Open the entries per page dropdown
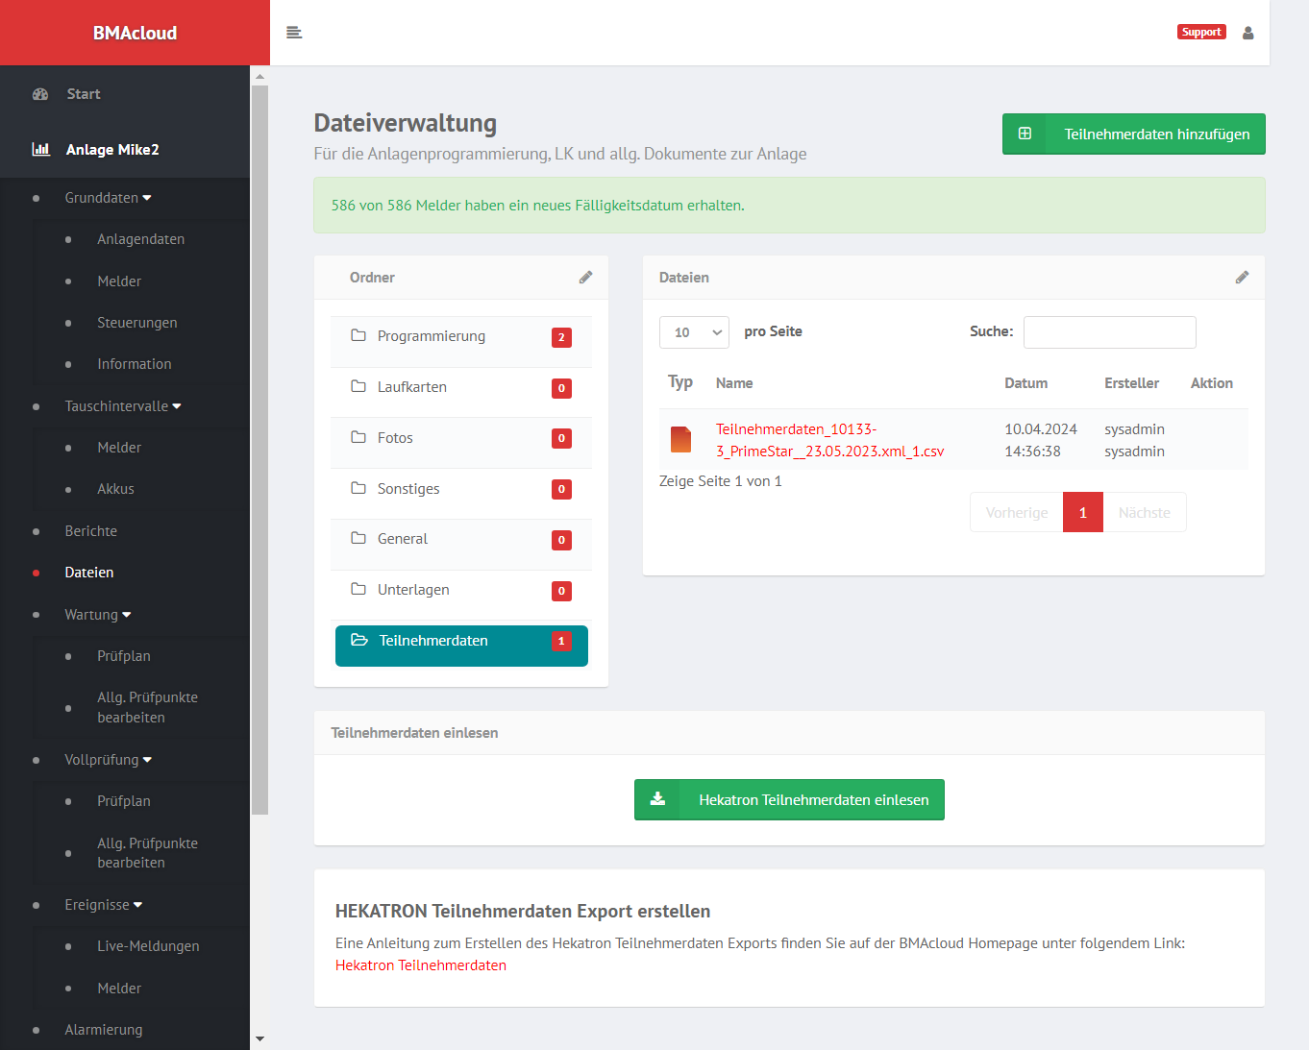 694,332
